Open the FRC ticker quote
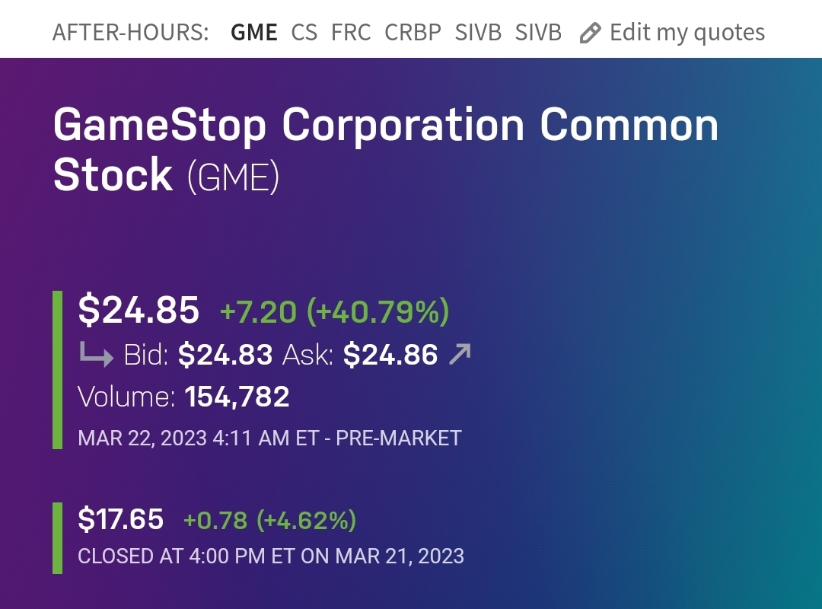 (351, 33)
